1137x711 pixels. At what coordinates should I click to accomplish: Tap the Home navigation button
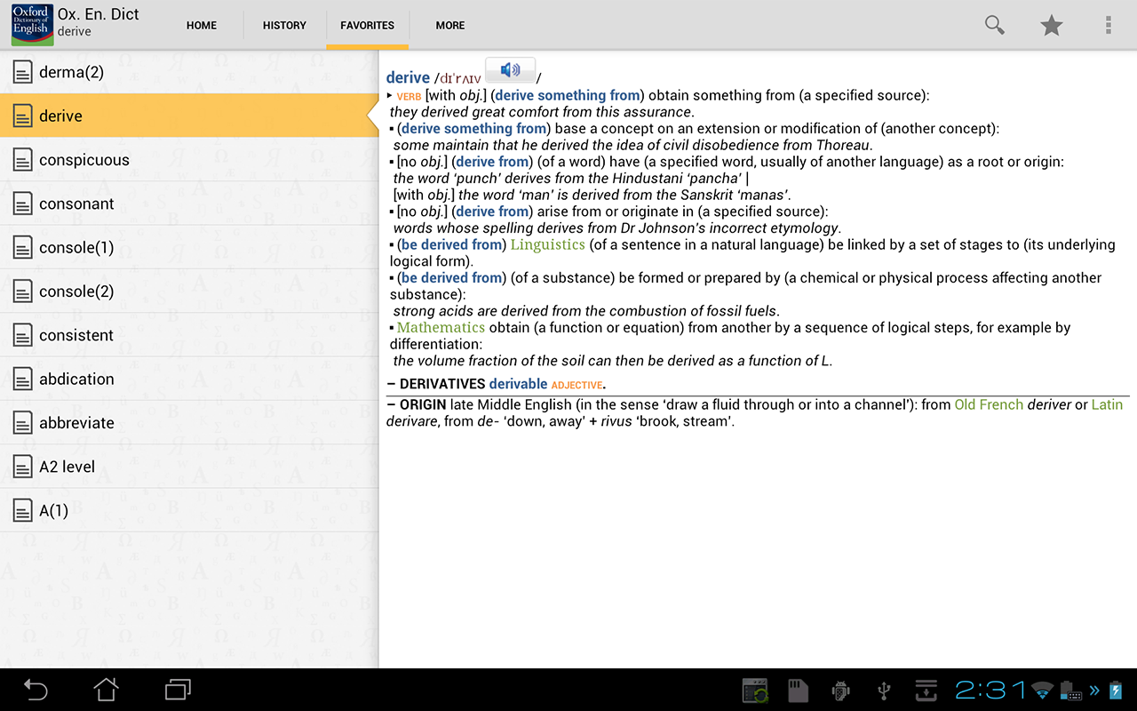[106, 690]
